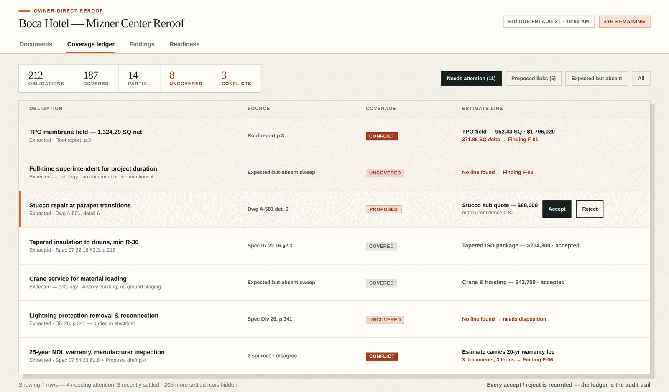This screenshot has width=669, height=392.
Task: Switch to the Coverage ledger tab
Action: coord(91,44)
